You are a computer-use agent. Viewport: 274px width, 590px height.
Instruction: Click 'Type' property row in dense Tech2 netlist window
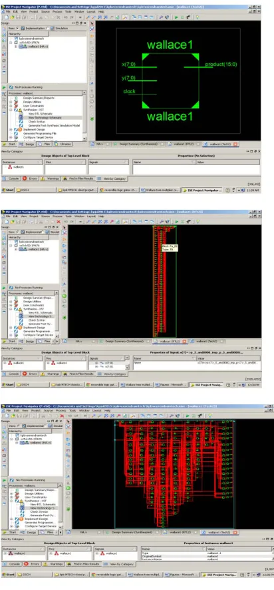[207, 553]
